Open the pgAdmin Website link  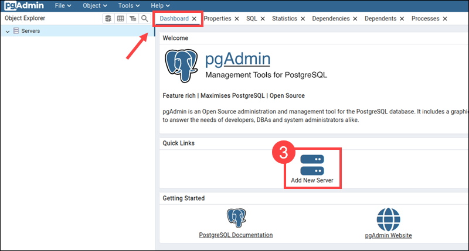coord(388,235)
